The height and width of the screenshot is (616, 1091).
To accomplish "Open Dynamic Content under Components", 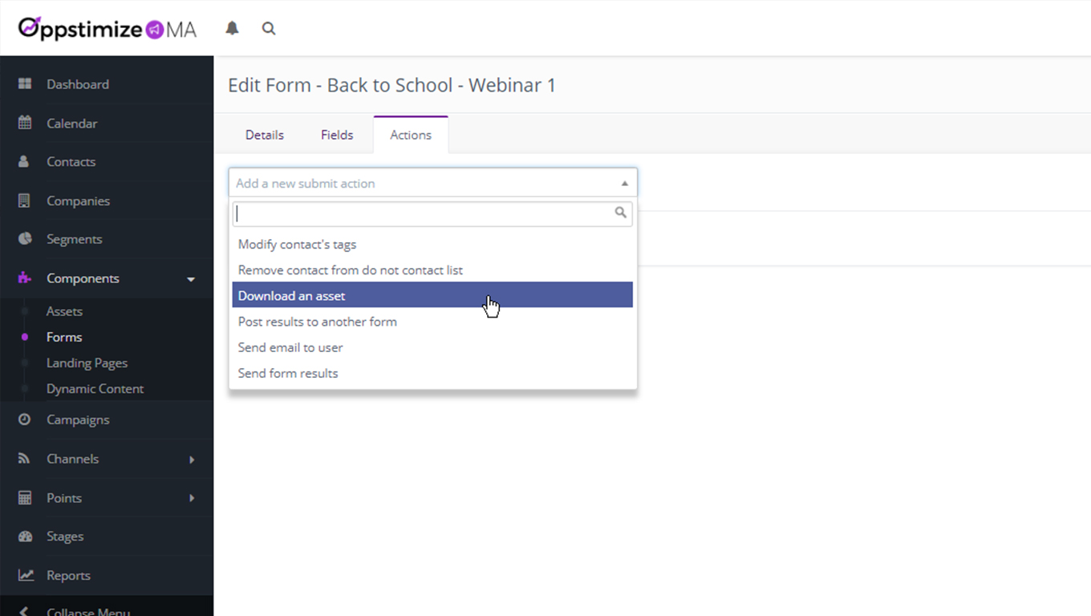I will (95, 388).
